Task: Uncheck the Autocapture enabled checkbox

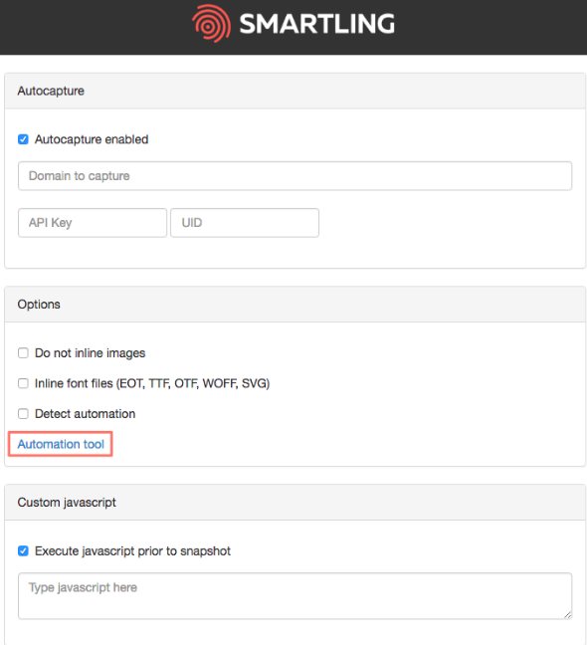Action: pos(23,139)
